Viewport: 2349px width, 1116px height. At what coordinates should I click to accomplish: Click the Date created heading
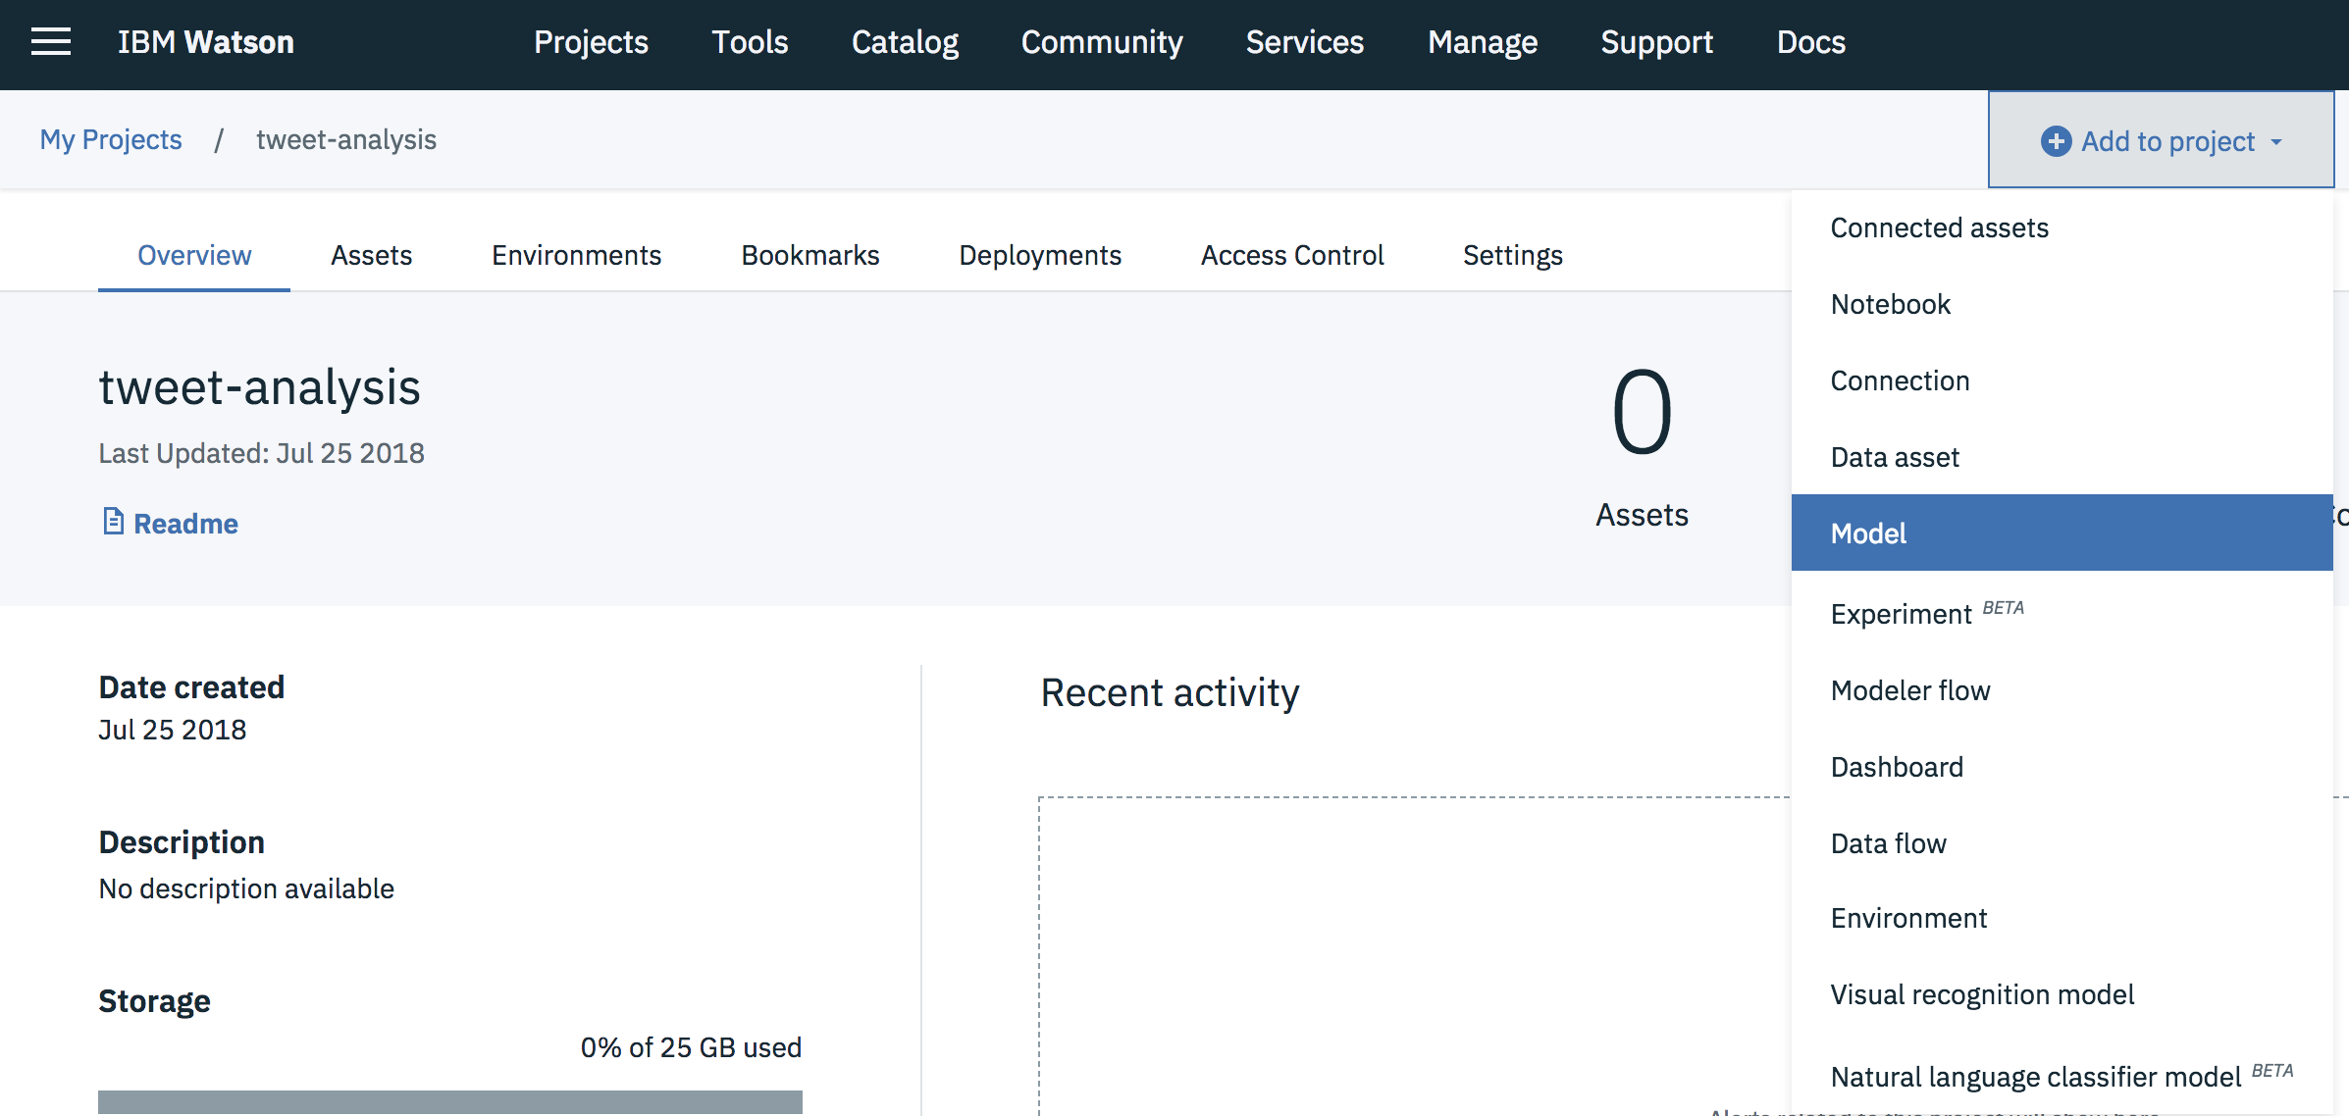(191, 687)
